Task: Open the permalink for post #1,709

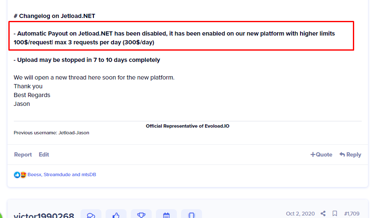Action: point(352,213)
